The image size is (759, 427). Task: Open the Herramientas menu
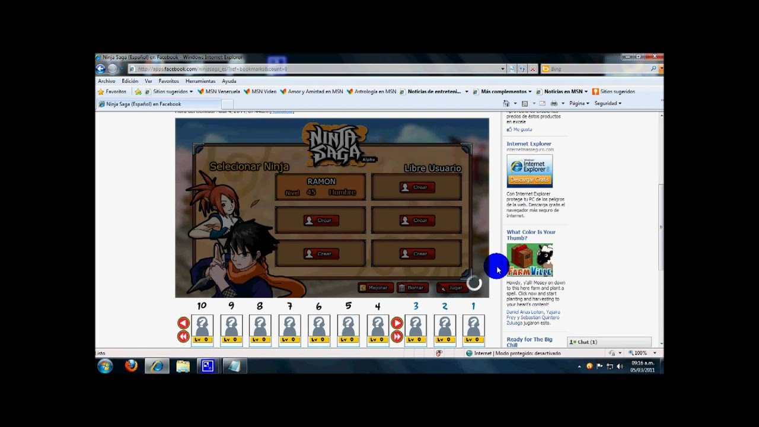click(200, 81)
